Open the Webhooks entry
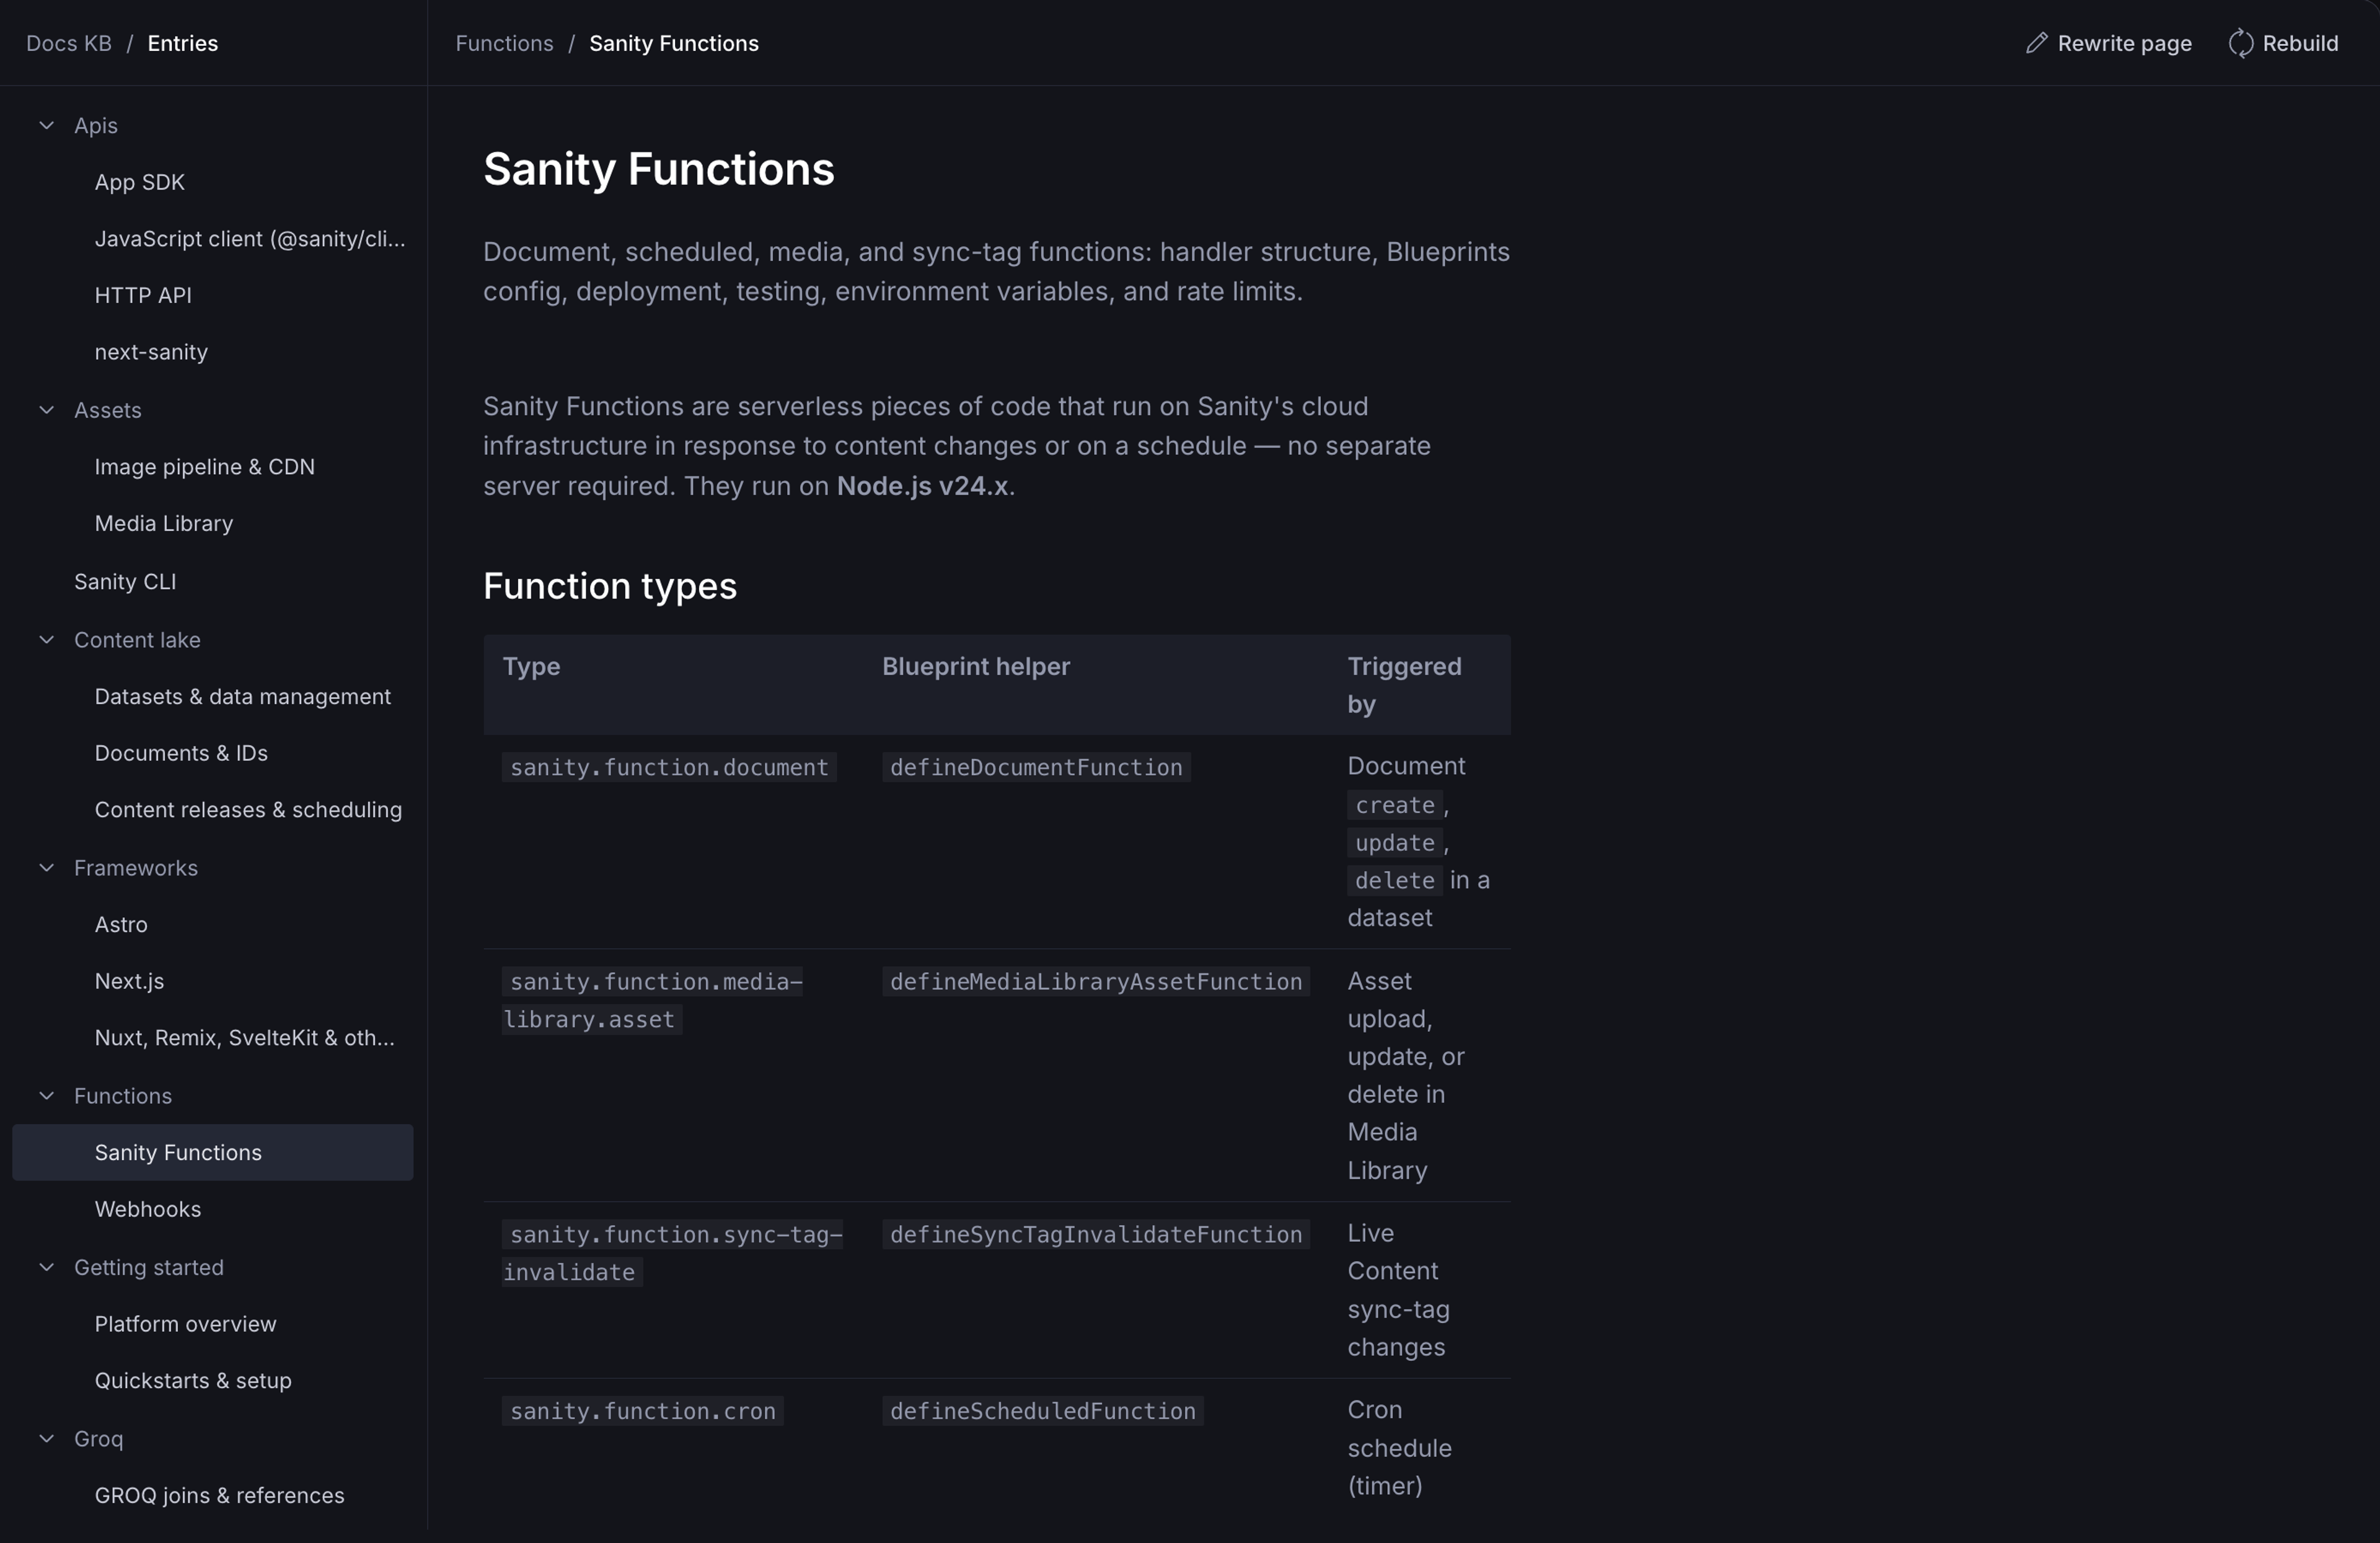 212,1209
